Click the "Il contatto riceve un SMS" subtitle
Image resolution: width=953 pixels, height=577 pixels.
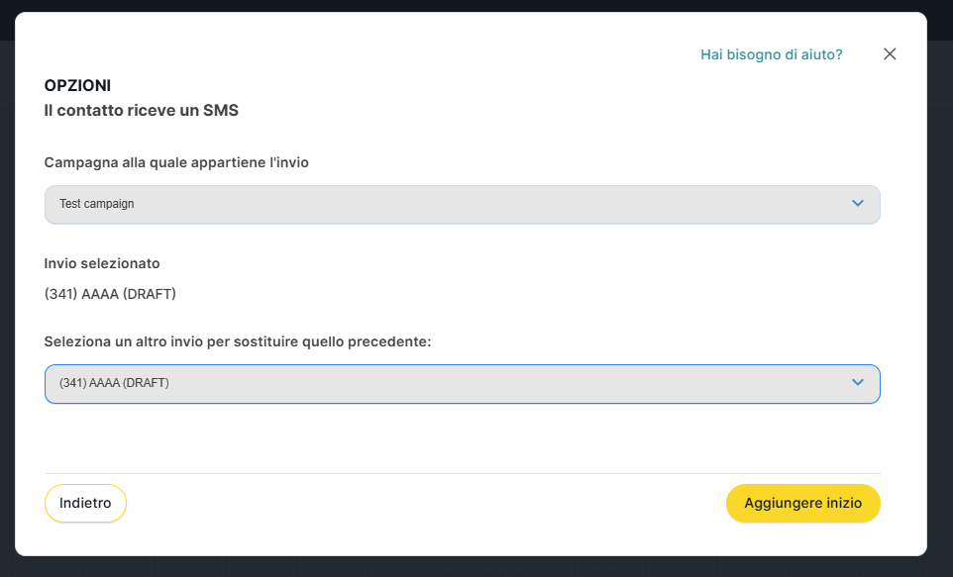tap(141, 110)
